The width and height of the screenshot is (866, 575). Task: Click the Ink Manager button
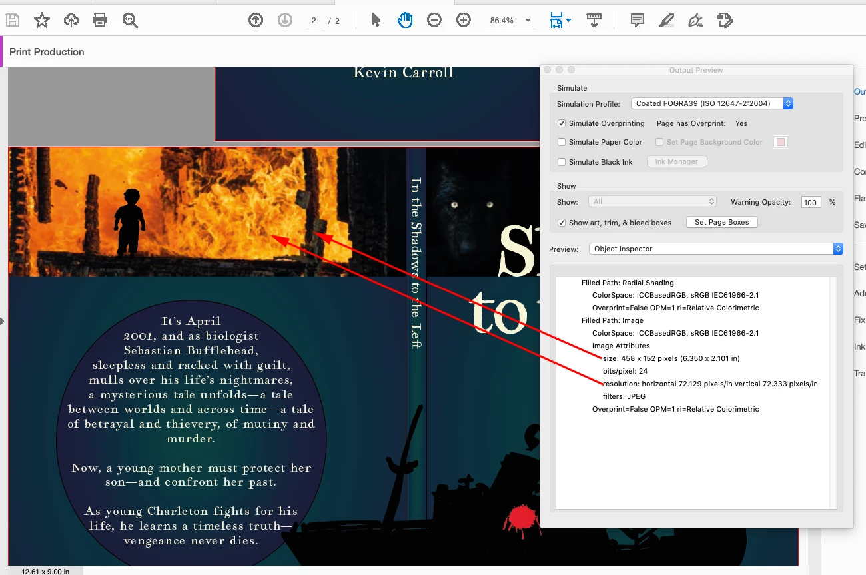pos(676,161)
